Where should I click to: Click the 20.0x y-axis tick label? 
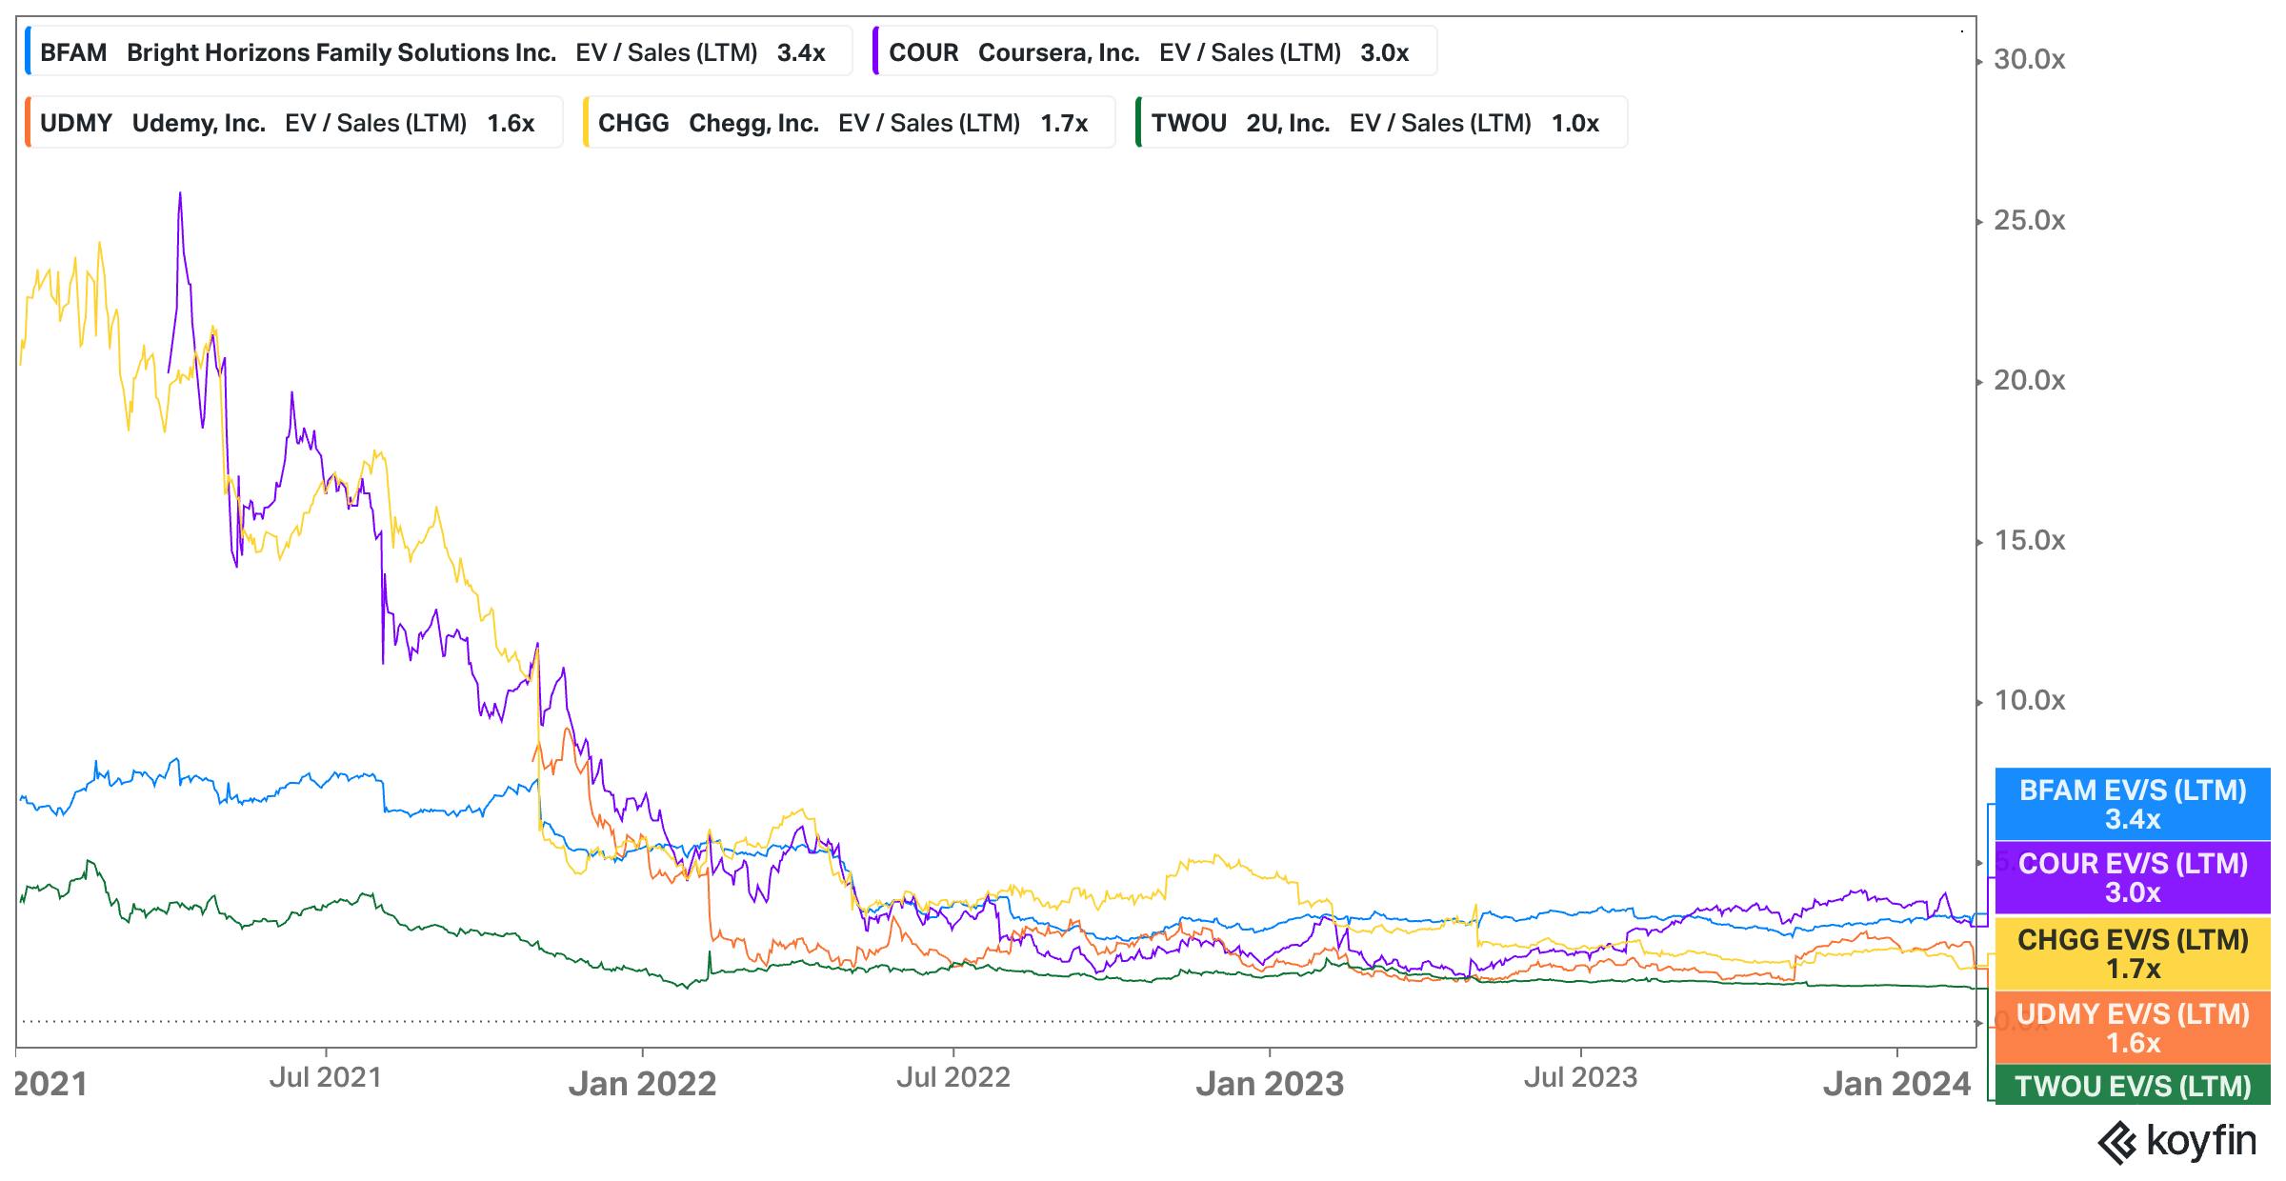tap(2029, 381)
